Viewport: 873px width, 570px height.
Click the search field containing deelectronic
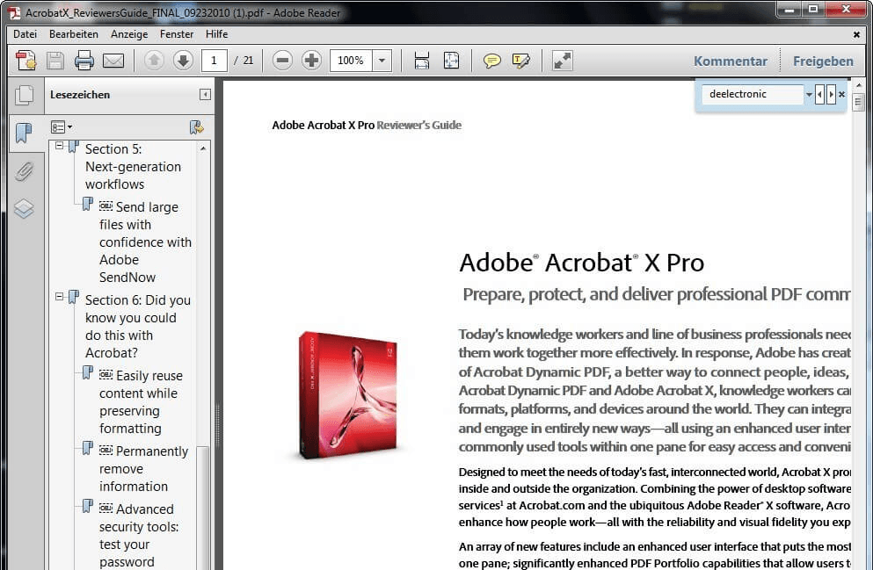pyautogui.click(x=753, y=94)
